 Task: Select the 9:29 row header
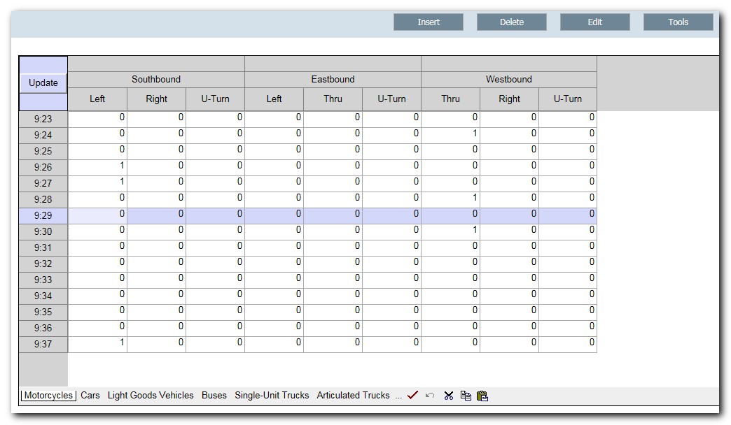43,215
